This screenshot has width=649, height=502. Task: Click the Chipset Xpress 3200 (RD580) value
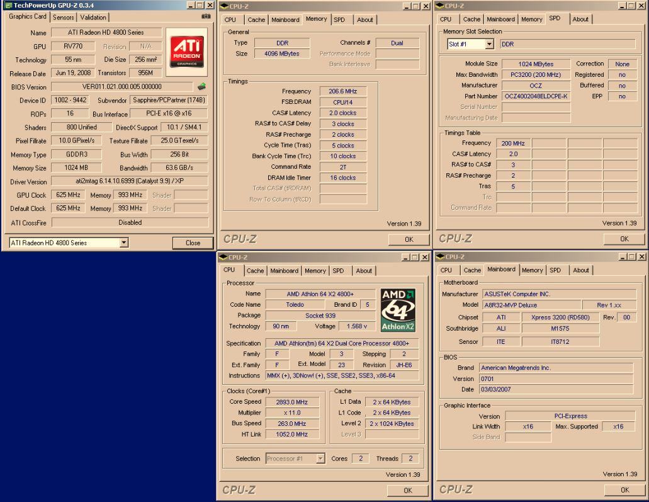[560, 317]
